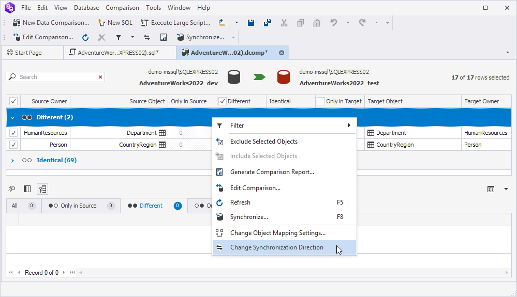Toggle the Person CountryRegion row checkbox
This screenshot has height=297, width=517.
tap(13, 145)
